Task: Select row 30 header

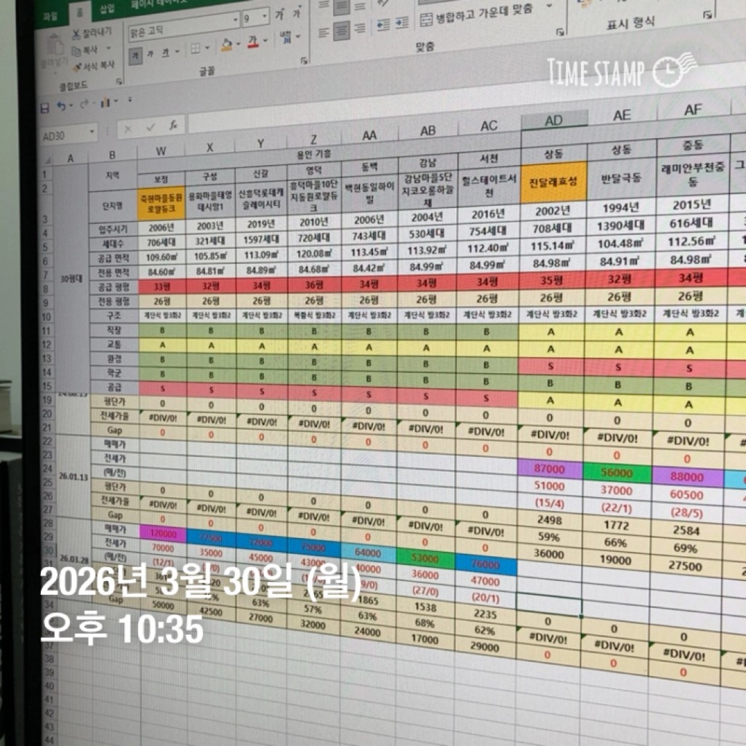Action: (x=48, y=550)
